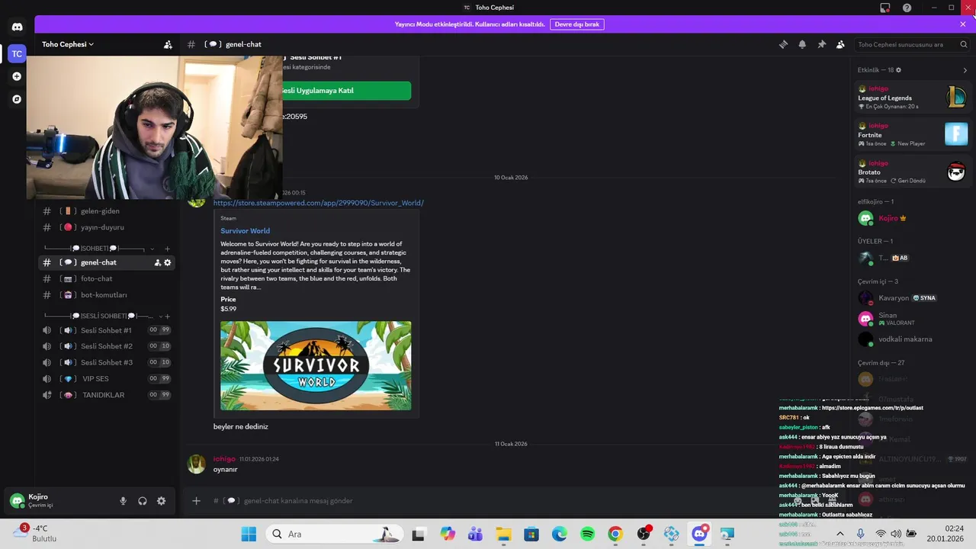Click taskbar Ara search box
The width and height of the screenshot is (976, 549).
(x=334, y=535)
